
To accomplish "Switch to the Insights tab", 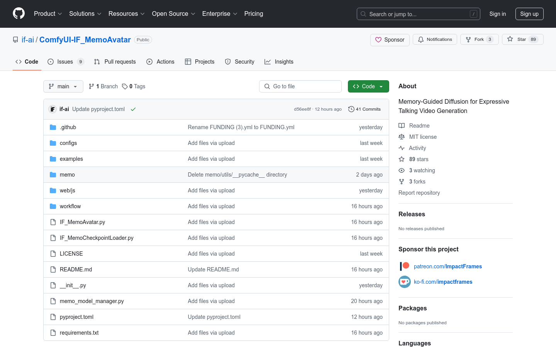I will 279,62.
